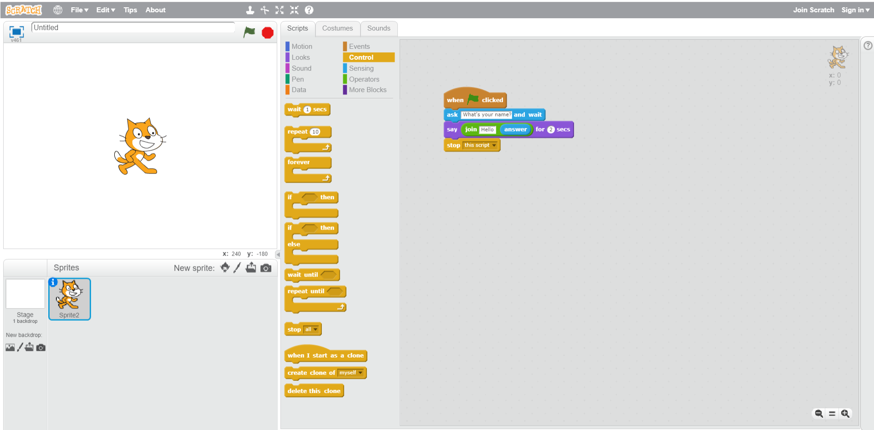Toggle full screen presentation mode
Viewport: 874px width, 430px height.
click(16, 31)
